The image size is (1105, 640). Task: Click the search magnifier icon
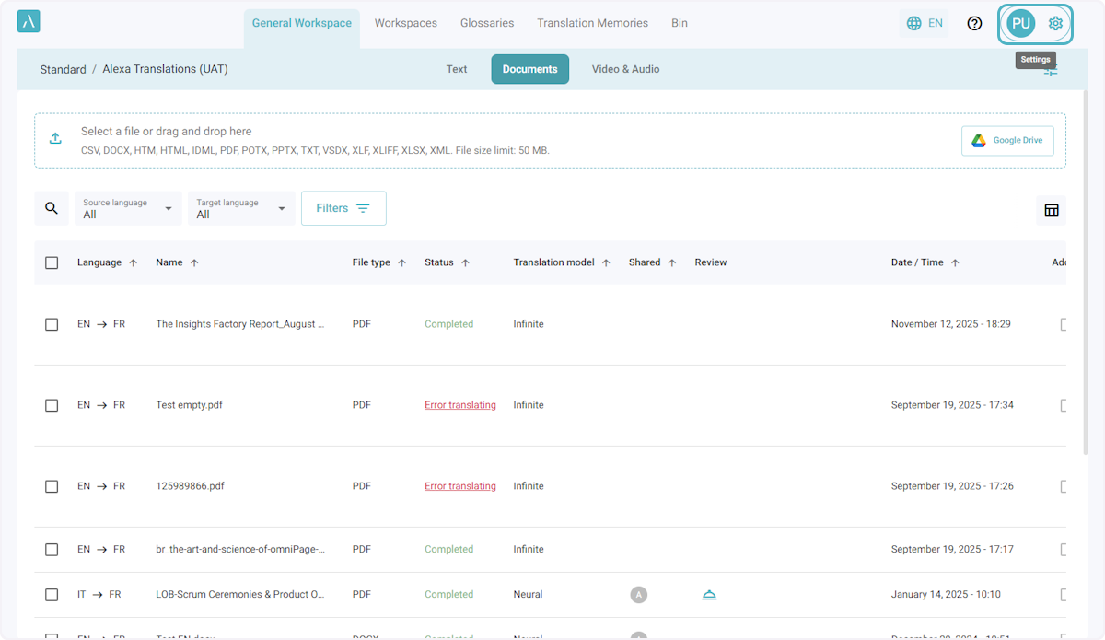(52, 208)
